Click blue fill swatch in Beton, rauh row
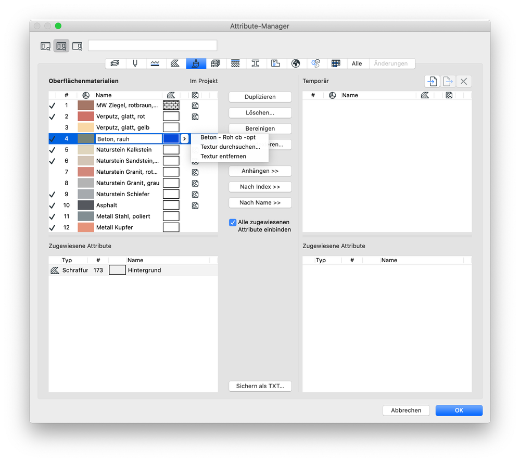520x462 pixels. click(171, 139)
